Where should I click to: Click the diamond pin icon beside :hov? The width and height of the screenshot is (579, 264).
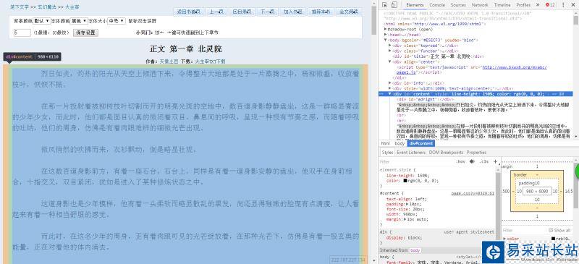click(472, 162)
